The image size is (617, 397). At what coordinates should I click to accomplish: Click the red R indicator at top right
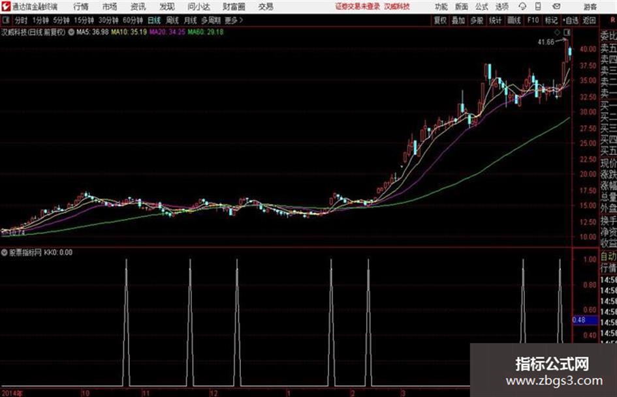point(612,20)
